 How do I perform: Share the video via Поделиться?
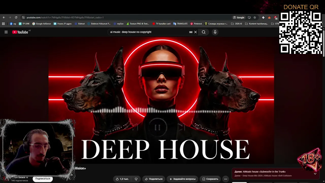154,179
